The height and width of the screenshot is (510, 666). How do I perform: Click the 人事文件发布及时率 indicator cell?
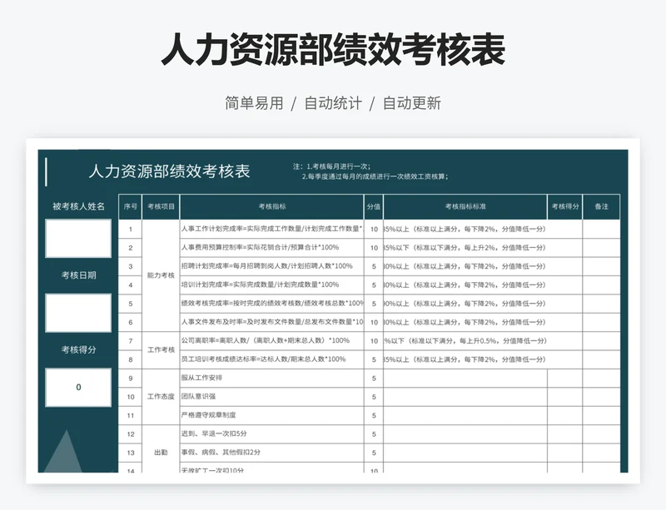272,322
